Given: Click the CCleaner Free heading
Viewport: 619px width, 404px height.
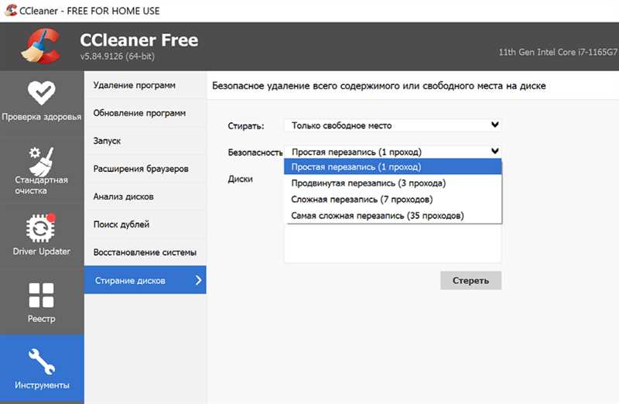Looking at the screenshot, I should click(139, 40).
